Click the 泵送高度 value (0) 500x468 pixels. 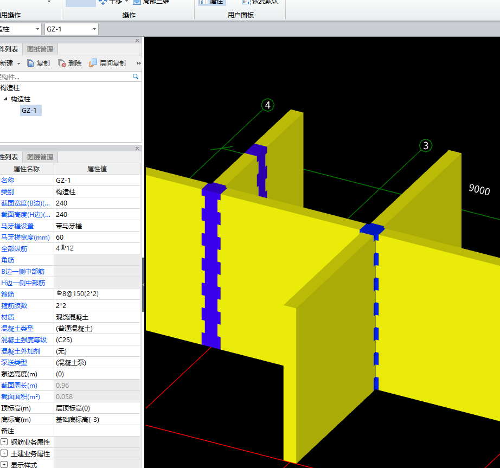point(97,374)
